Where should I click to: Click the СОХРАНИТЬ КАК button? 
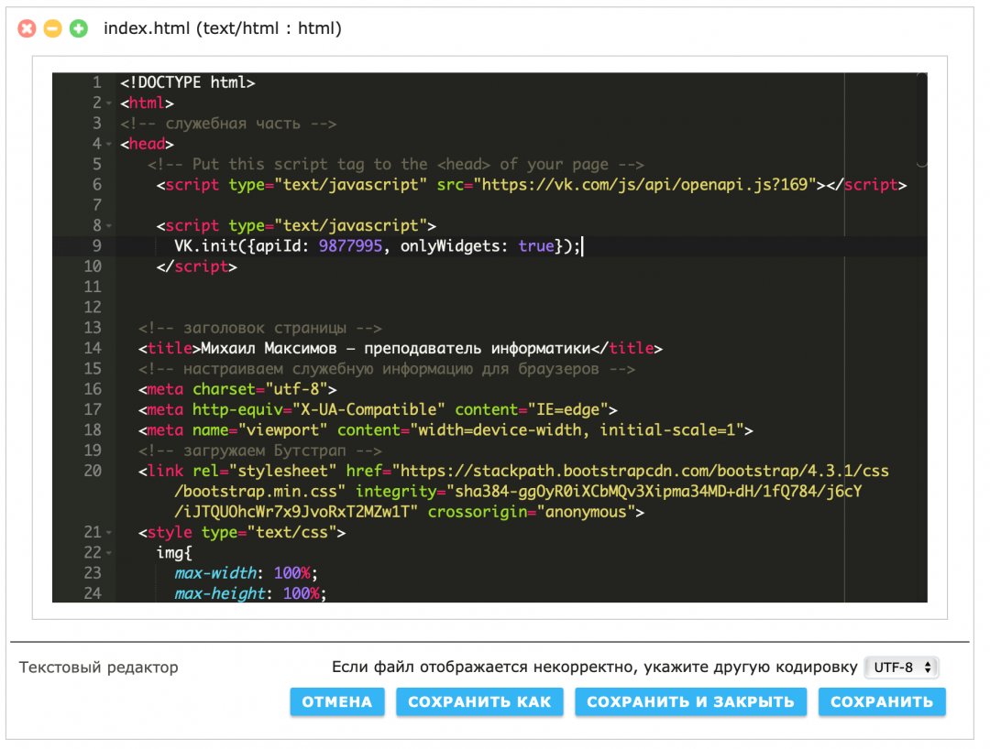[x=479, y=702]
